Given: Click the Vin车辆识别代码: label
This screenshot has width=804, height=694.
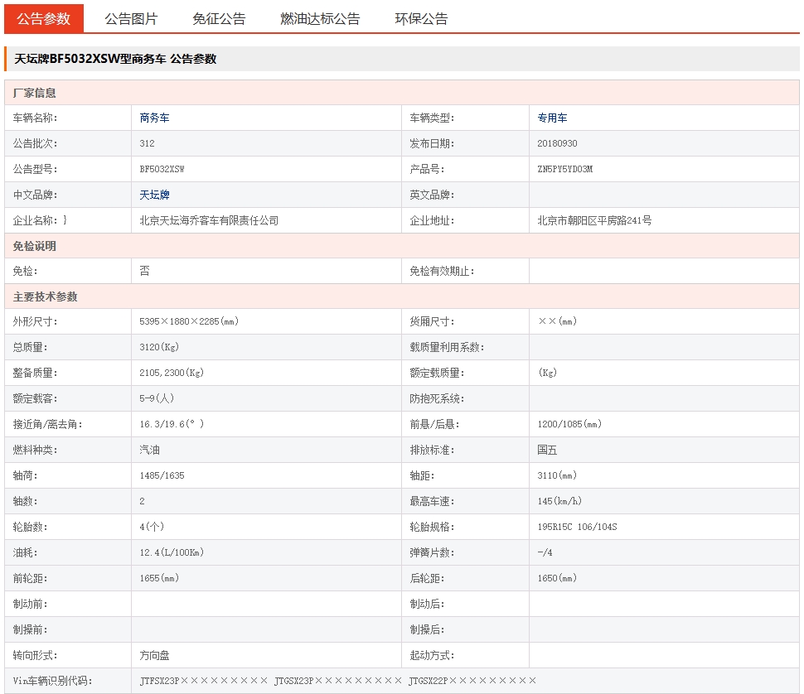Looking at the screenshot, I should pos(52,681).
